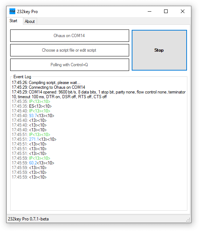Click the blue value 271.1 in log

(x=34, y=139)
